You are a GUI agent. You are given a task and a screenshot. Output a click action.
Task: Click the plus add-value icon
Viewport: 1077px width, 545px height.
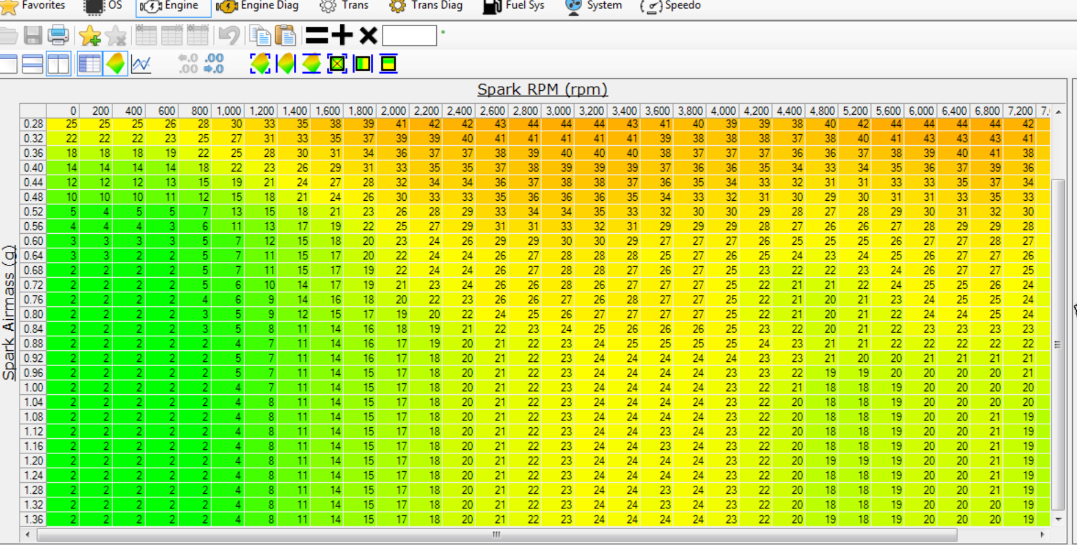[342, 35]
